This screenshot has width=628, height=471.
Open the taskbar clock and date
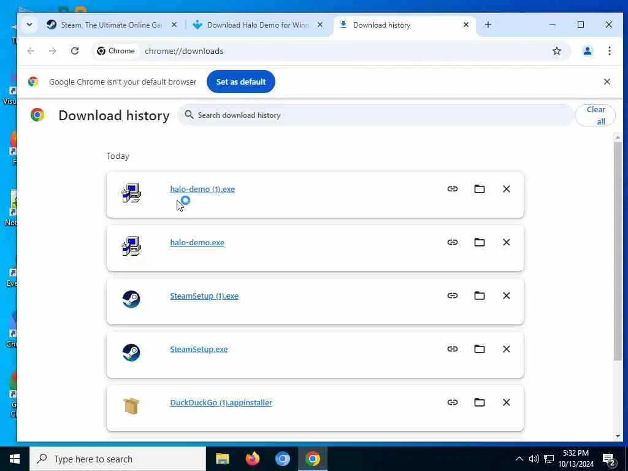(x=575, y=459)
